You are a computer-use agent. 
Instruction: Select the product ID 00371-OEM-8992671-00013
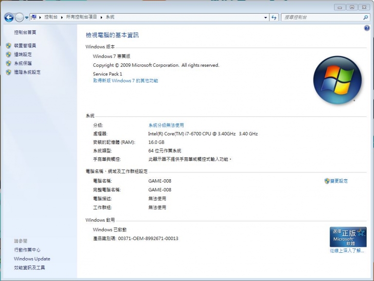pyautogui.click(x=148, y=239)
